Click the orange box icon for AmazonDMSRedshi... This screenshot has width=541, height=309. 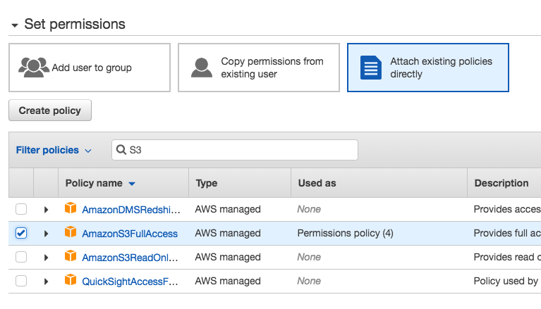pos(71,208)
